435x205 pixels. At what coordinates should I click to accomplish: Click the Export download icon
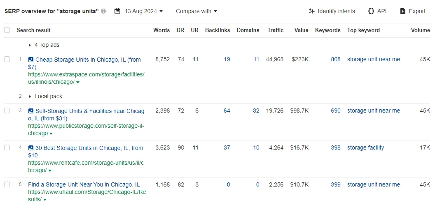403,12
